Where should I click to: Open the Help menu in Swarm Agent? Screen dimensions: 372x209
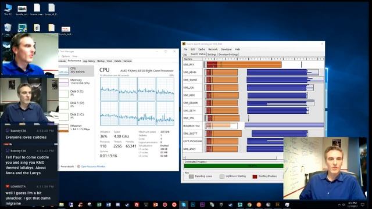click(238, 49)
